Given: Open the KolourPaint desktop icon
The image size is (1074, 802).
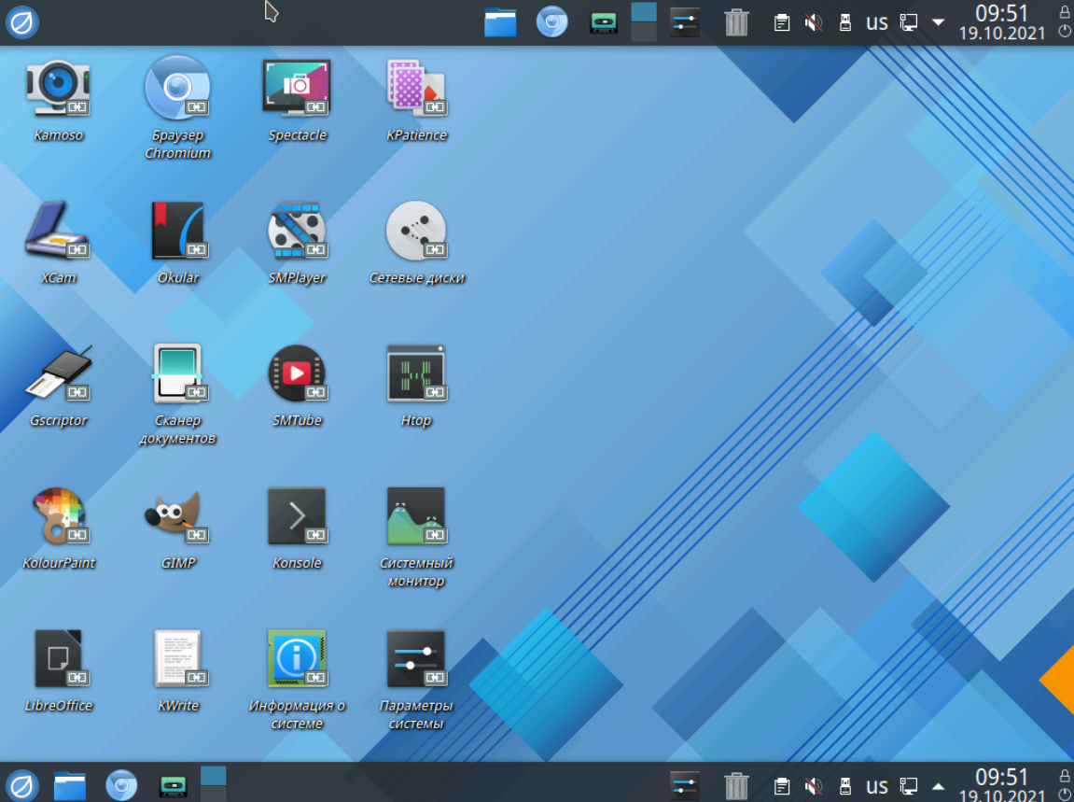Looking at the screenshot, I should [58, 514].
